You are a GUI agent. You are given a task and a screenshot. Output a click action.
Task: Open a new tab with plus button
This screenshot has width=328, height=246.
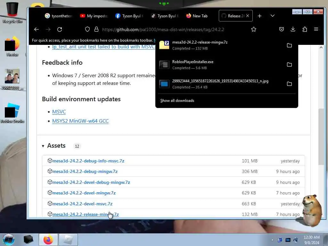tap(259, 16)
